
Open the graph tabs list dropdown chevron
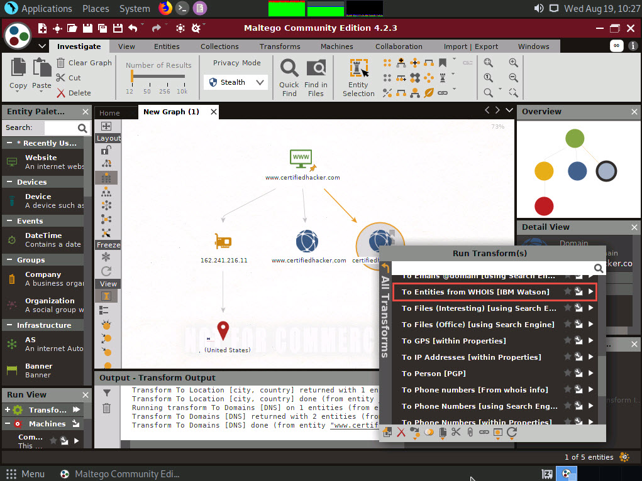[x=509, y=111]
